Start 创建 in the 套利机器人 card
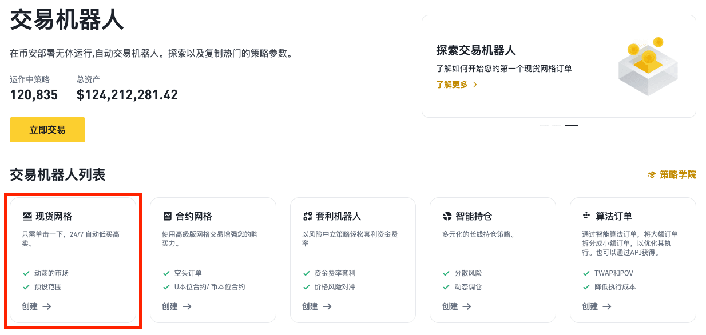Image resolution: width=706 pixels, height=335 pixels. point(317,306)
